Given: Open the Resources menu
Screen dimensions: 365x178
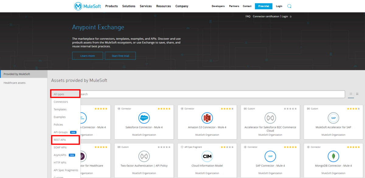Looking at the screenshot, I should [x=164, y=6].
